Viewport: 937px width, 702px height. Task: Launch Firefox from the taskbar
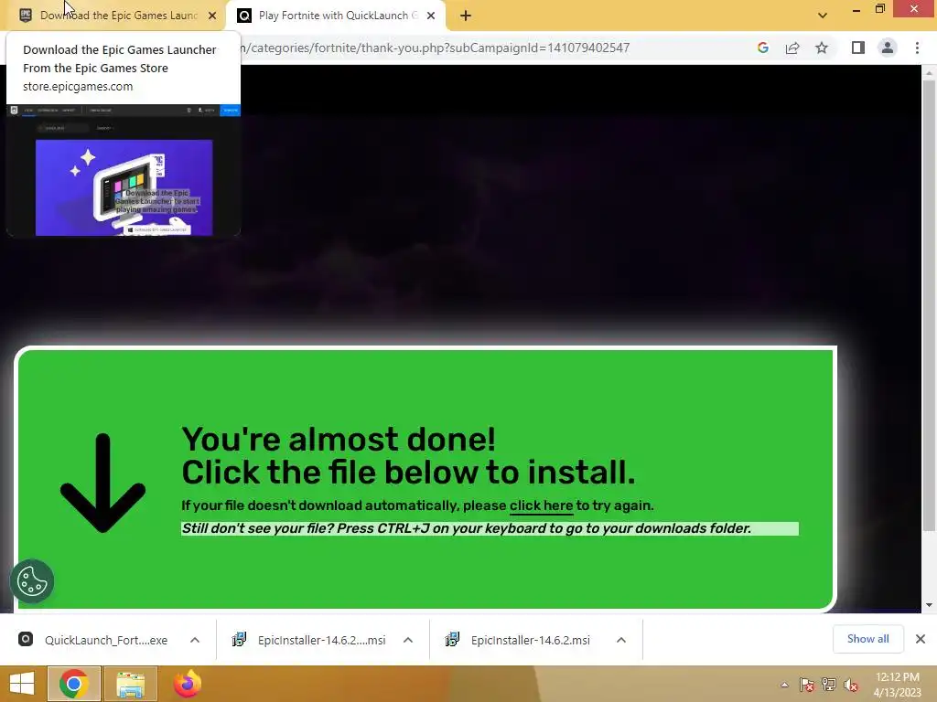[x=187, y=684]
